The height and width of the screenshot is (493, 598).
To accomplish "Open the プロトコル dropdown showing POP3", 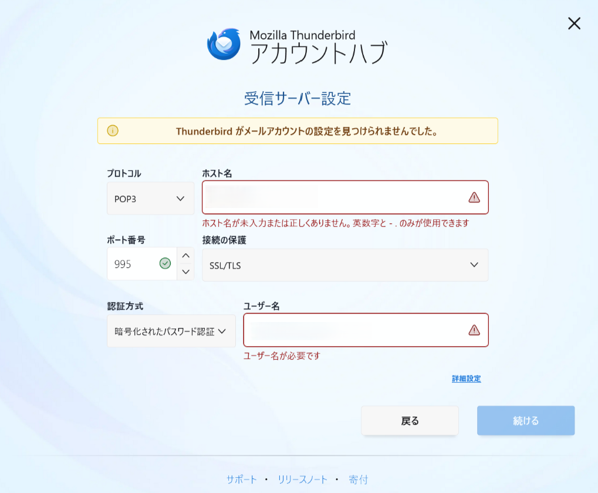I will point(150,198).
